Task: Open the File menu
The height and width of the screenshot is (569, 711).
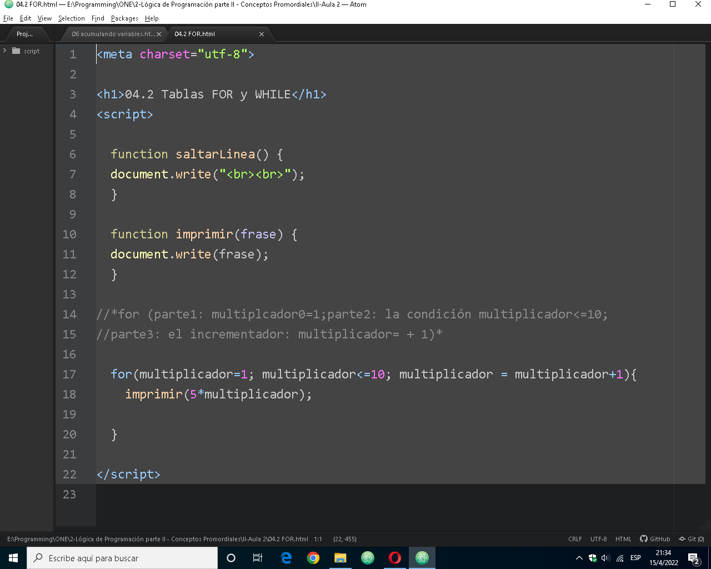Action: point(8,18)
